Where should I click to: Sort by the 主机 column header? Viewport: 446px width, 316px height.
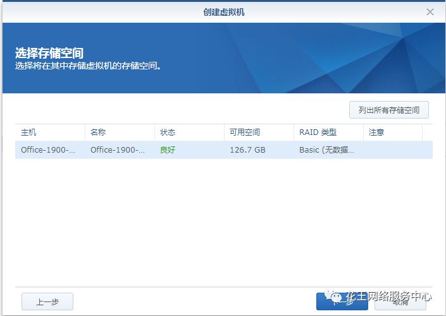(x=29, y=132)
